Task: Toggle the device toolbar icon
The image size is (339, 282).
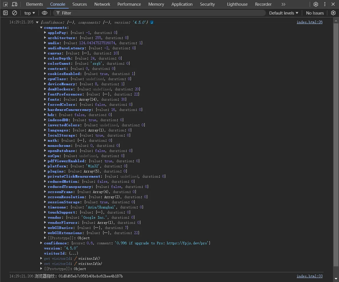Action: pos(15,4)
